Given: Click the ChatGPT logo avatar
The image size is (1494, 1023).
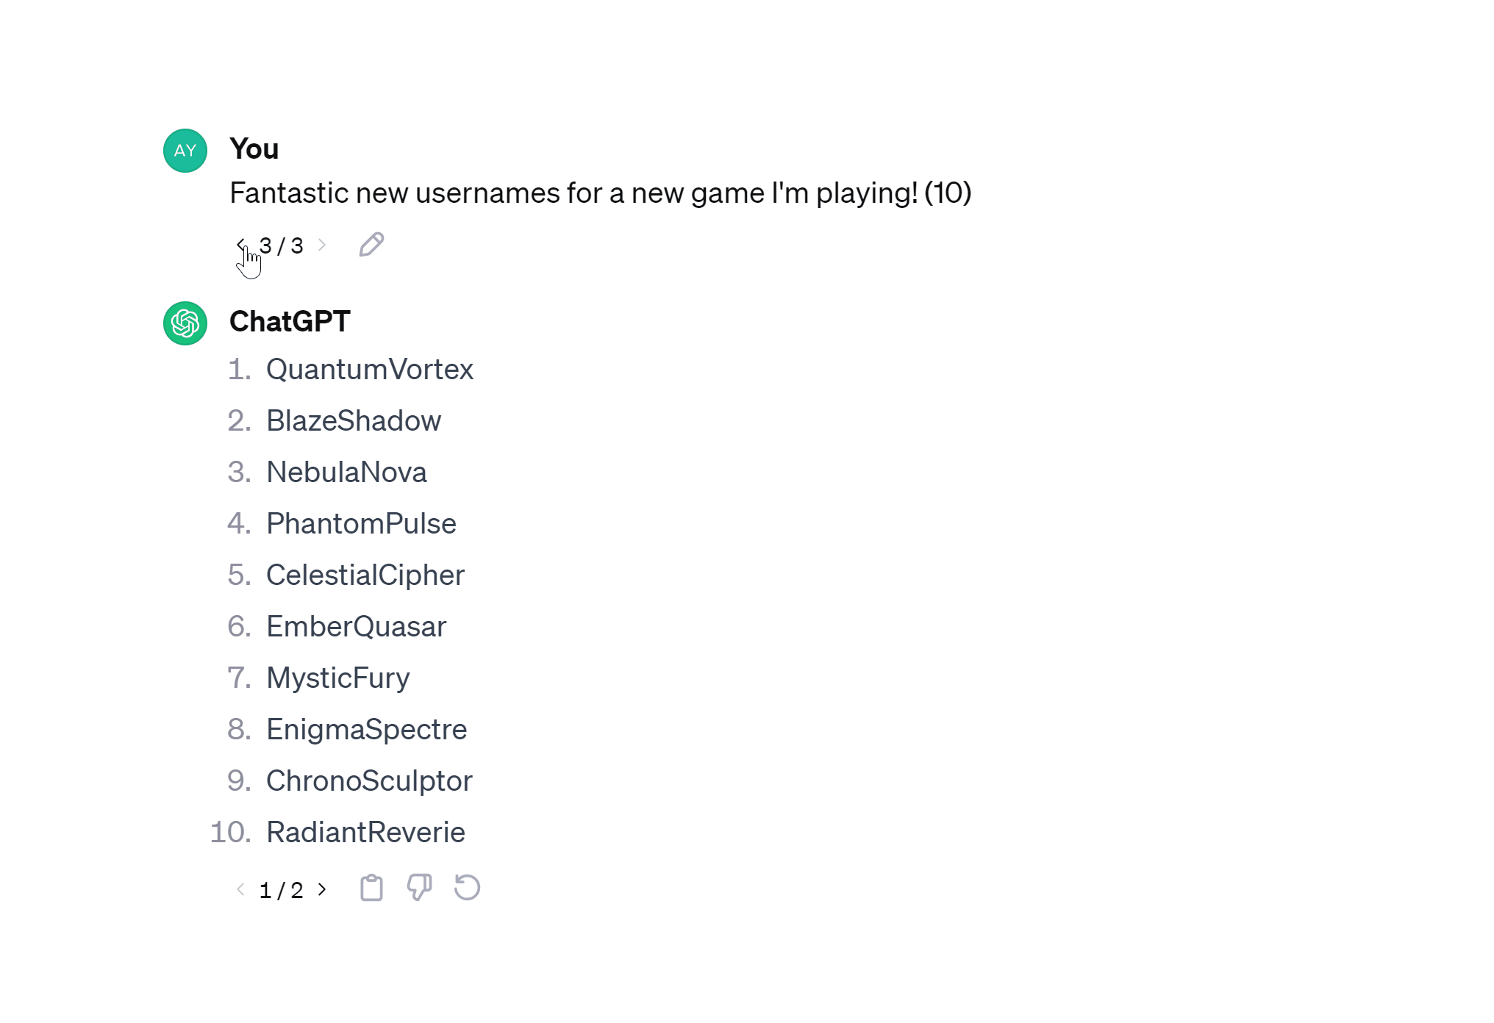Looking at the screenshot, I should click(185, 323).
